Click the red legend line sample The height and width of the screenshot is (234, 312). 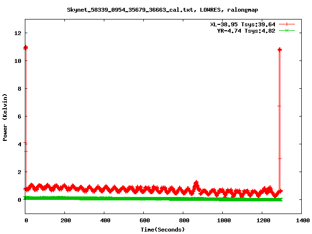click(x=287, y=24)
